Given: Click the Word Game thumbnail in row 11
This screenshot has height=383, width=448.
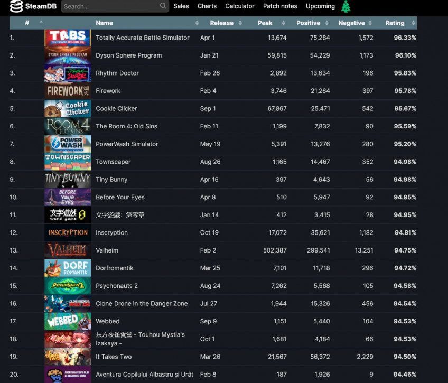Looking at the screenshot, I should [68, 215].
